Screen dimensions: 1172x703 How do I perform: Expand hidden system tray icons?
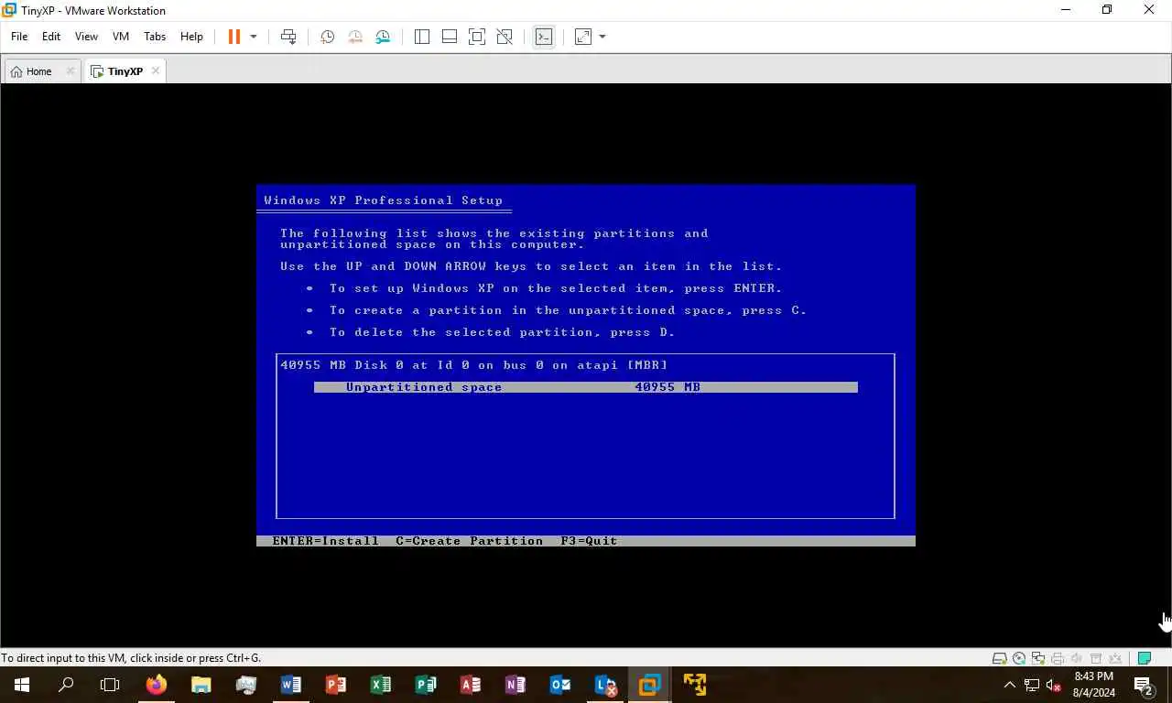[x=1009, y=685]
